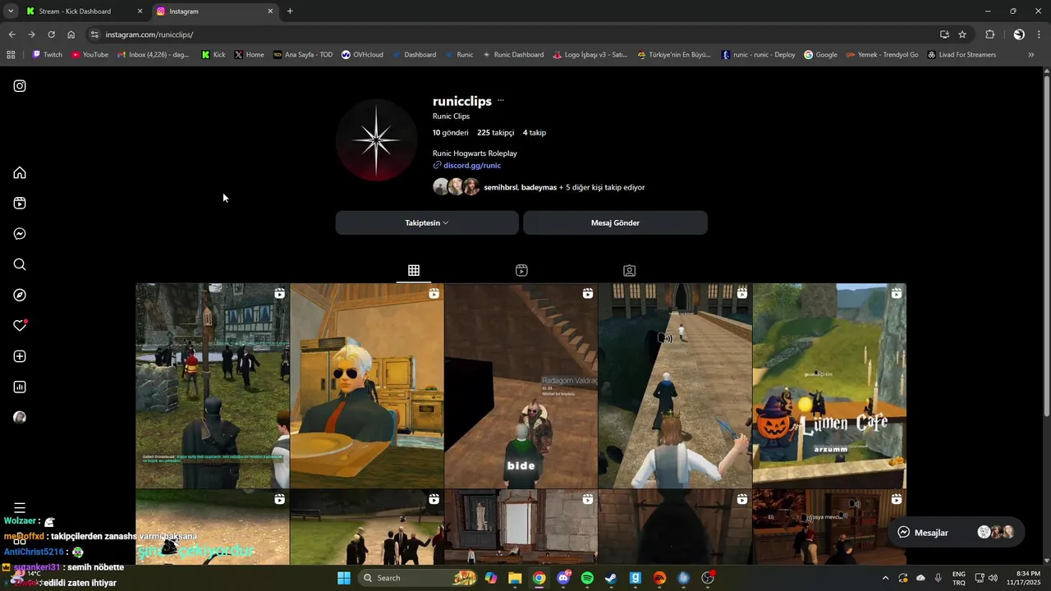Click the 225 takipçi followers count
The height and width of the screenshot is (591, 1051).
(x=495, y=132)
